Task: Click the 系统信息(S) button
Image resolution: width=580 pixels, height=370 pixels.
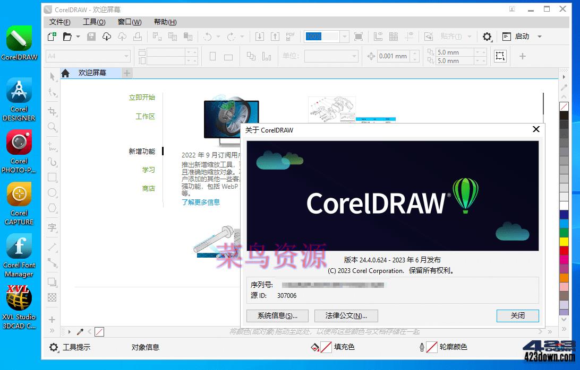Action: click(277, 315)
